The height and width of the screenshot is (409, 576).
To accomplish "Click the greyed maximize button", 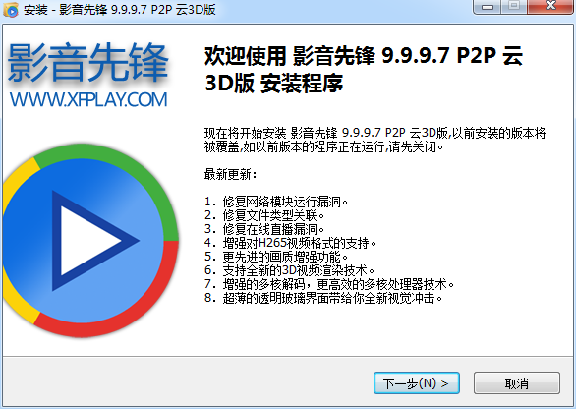I will (x=514, y=6).
